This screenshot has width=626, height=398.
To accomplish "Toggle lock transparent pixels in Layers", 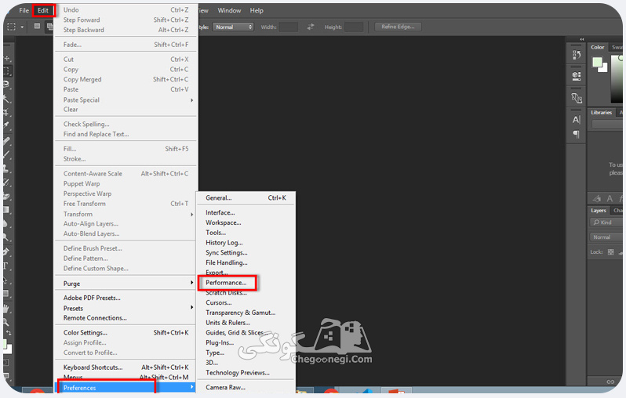I will pos(610,251).
